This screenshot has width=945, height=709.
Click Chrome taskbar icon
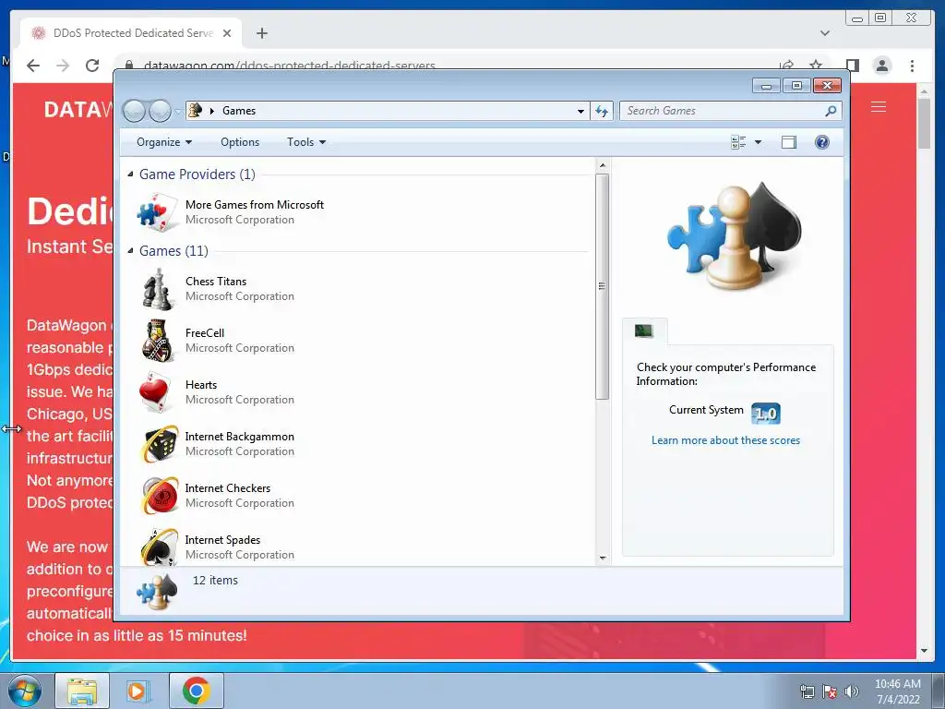196,691
